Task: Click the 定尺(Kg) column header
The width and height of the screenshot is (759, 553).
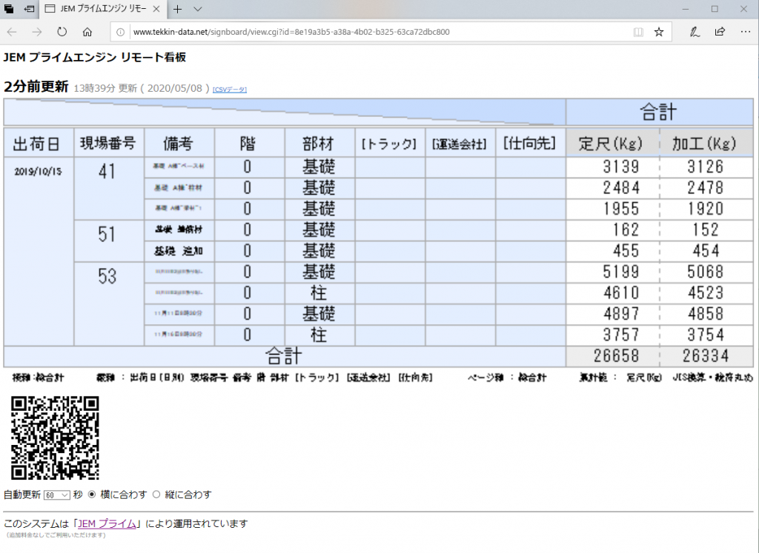Action: click(613, 143)
